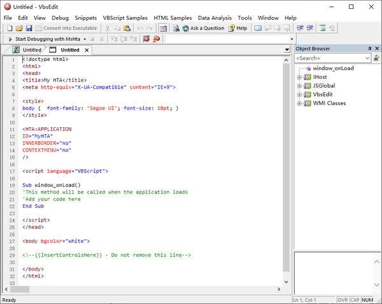Save the script with the floppy disk icon
Screen dimensions: 382x304
coord(29,29)
